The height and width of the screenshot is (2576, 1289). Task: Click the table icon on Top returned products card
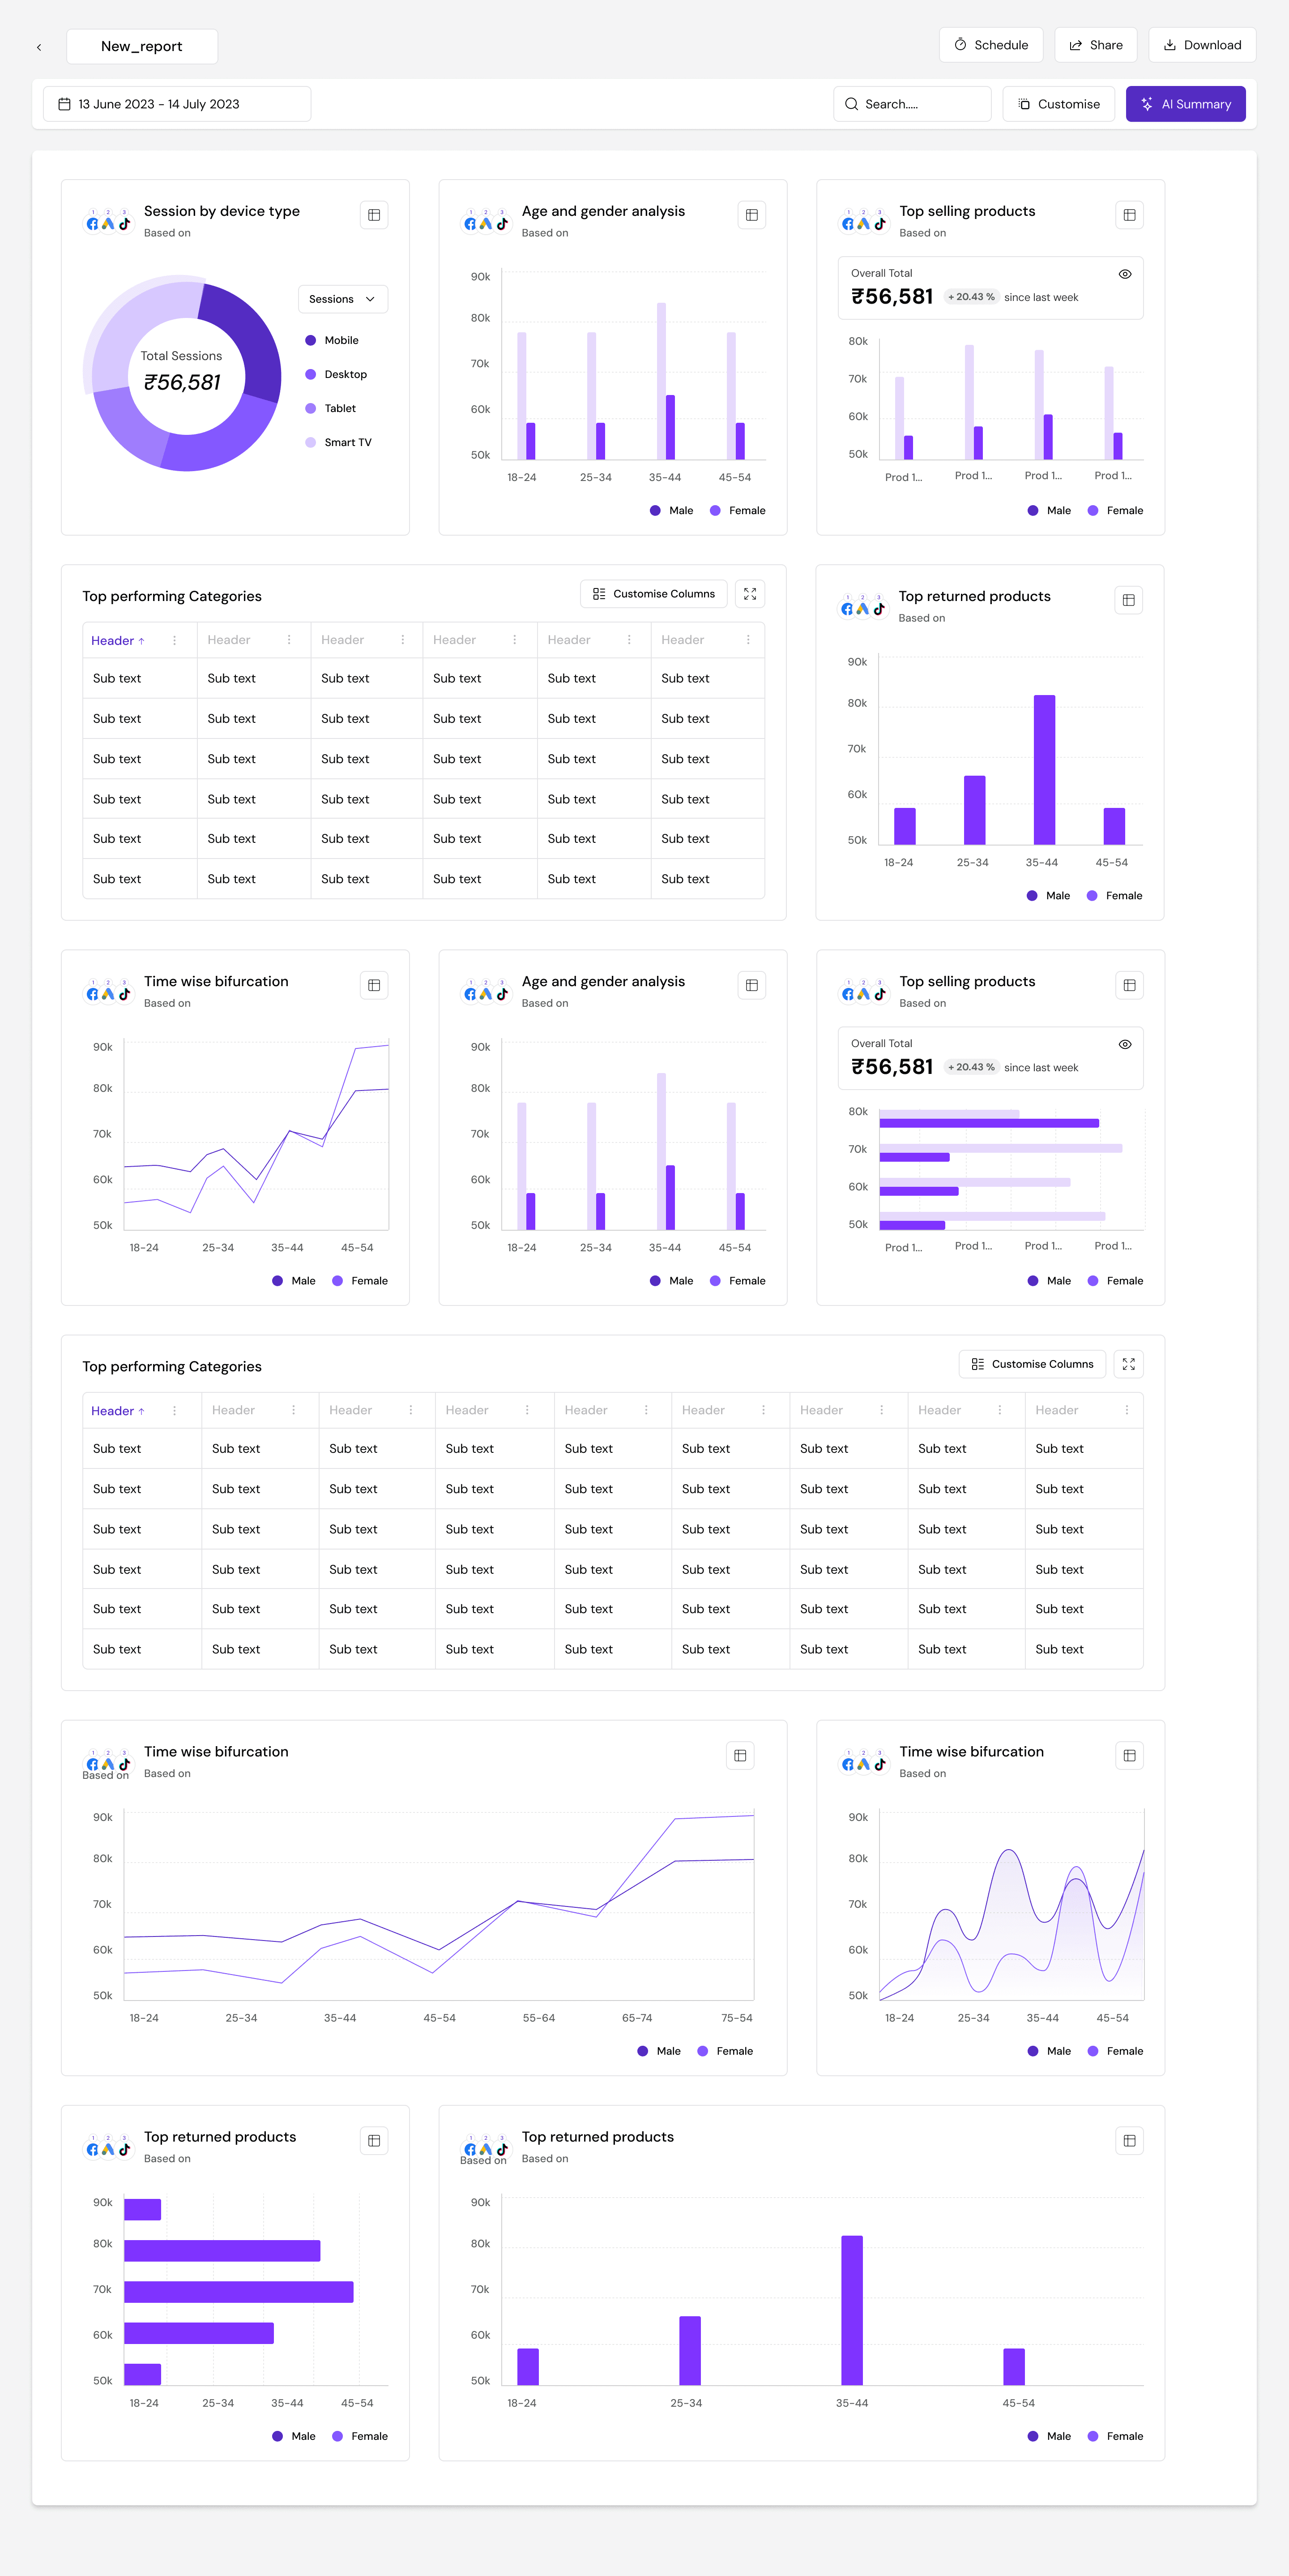pyautogui.click(x=1128, y=600)
